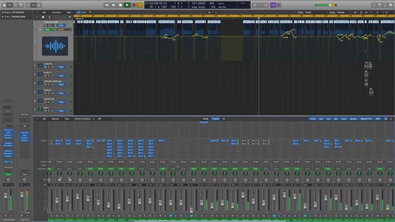The height and width of the screenshot is (222, 395).
Task: Solo the Audio 11 track
Action: point(49,76)
